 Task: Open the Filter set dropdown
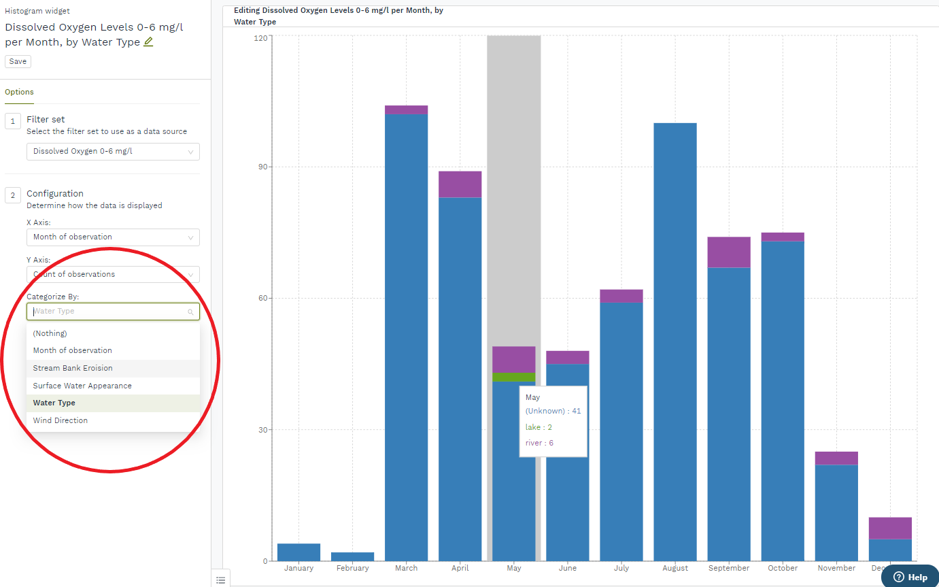coord(113,152)
